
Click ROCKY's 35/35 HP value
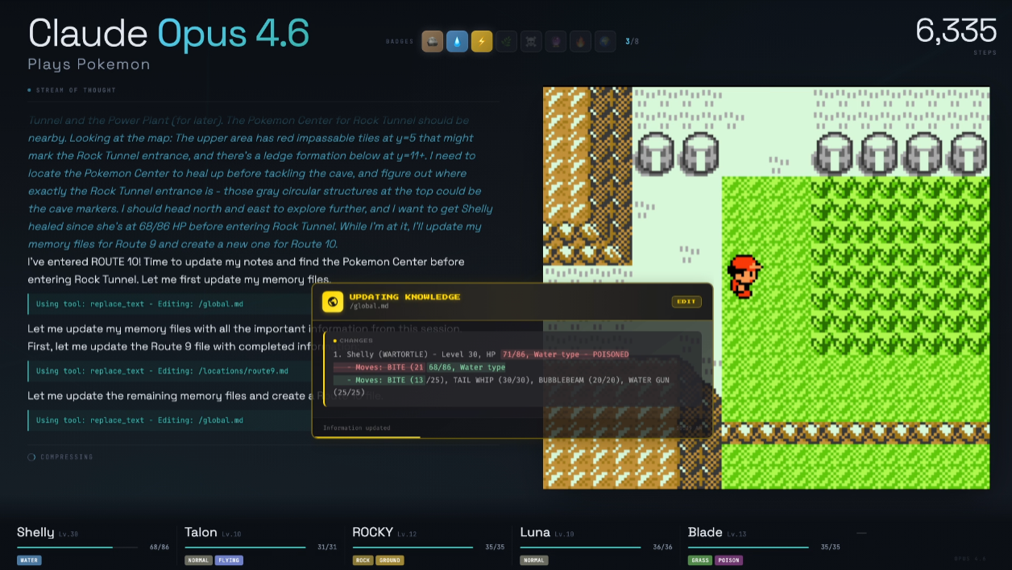[x=494, y=547]
